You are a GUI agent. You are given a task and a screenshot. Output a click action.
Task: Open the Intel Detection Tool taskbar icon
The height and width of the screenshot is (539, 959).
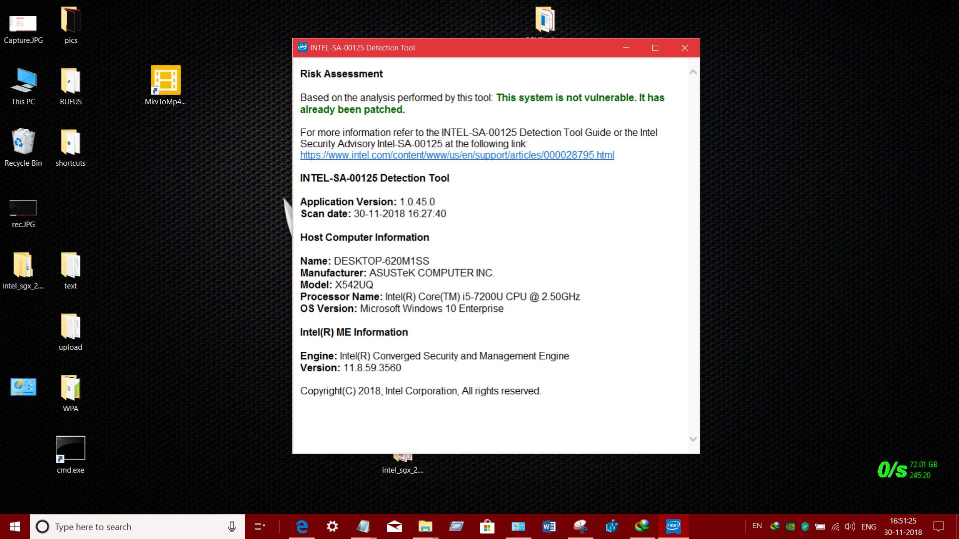(x=673, y=527)
